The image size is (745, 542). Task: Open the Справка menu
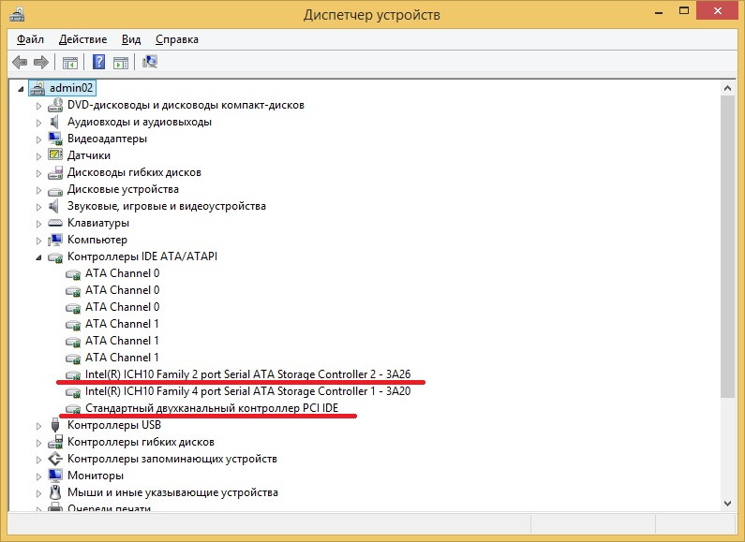point(176,39)
